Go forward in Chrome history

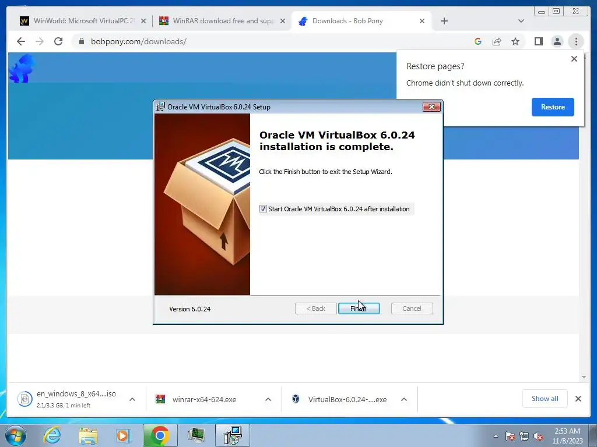coord(40,41)
